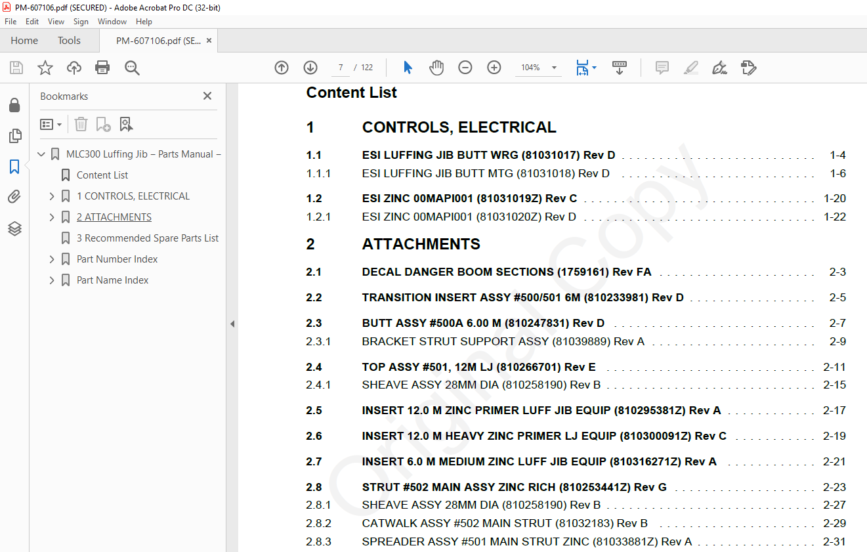Click the New bookmark icon

[103, 124]
